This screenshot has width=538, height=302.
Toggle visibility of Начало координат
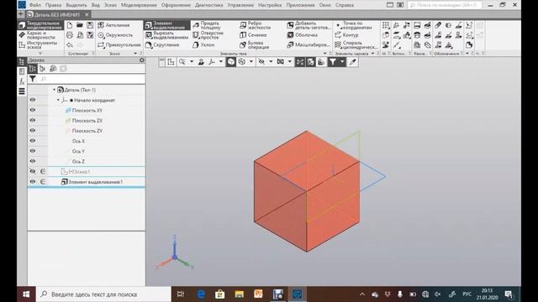(x=33, y=100)
